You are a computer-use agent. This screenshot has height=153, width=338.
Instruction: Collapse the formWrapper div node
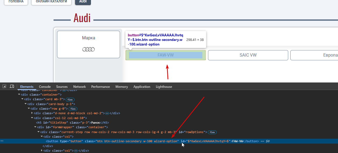coord(35,127)
